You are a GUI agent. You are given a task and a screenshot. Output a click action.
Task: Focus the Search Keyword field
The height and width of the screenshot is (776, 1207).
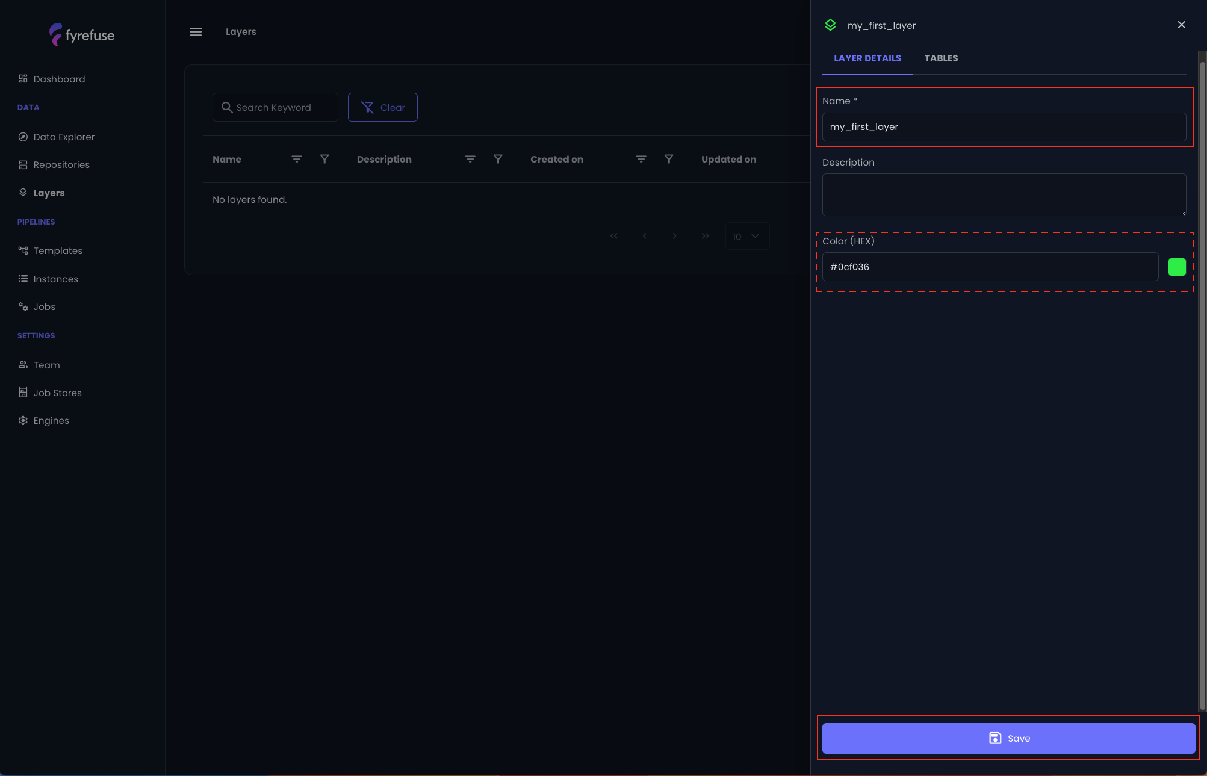(275, 107)
